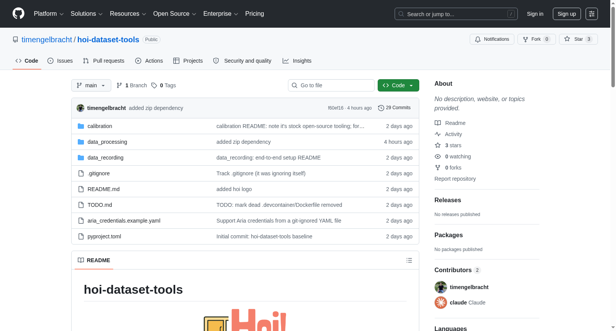Click the repository book icon beside timengelbracht
The image size is (616, 331).
pos(15,40)
